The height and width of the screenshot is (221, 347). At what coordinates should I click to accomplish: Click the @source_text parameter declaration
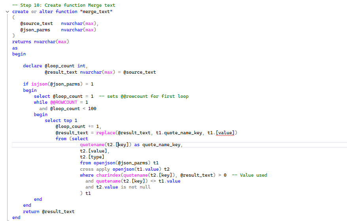(x=59, y=23)
